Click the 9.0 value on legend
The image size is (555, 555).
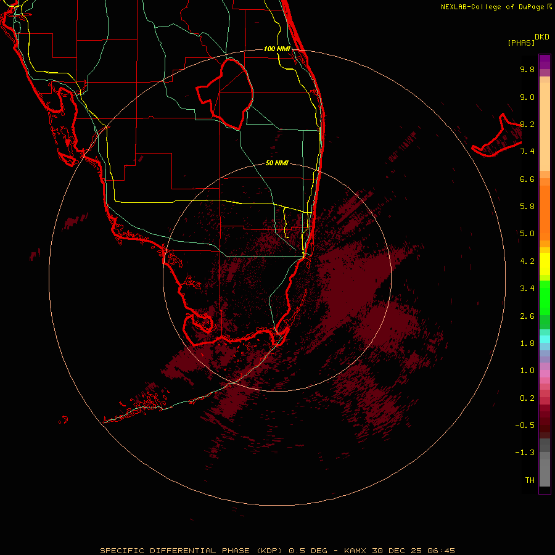coord(527,97)
